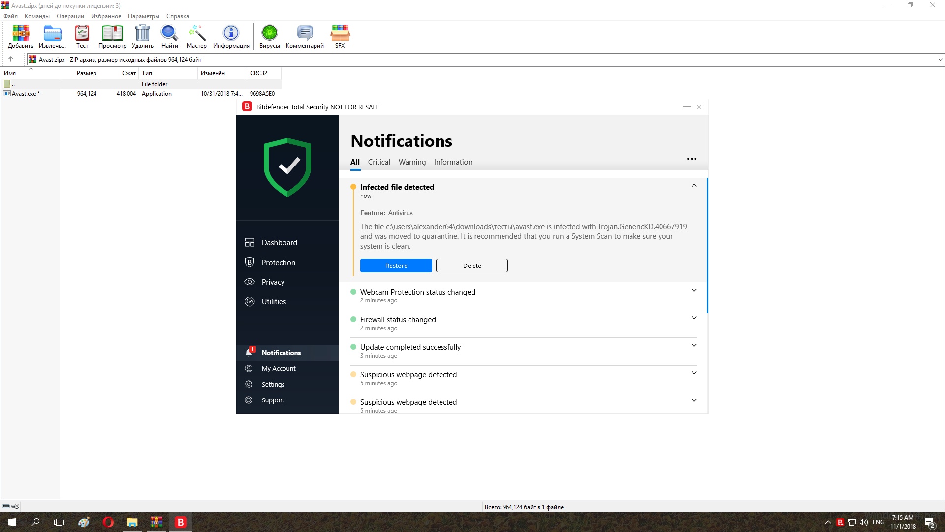Open the Вирусы virus scan tool

(x=269, y=36)
